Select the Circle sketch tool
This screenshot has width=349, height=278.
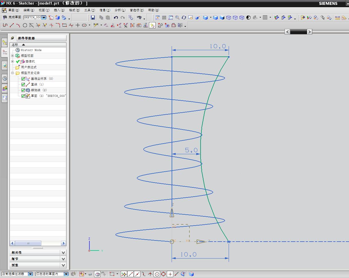coord(25,25)
